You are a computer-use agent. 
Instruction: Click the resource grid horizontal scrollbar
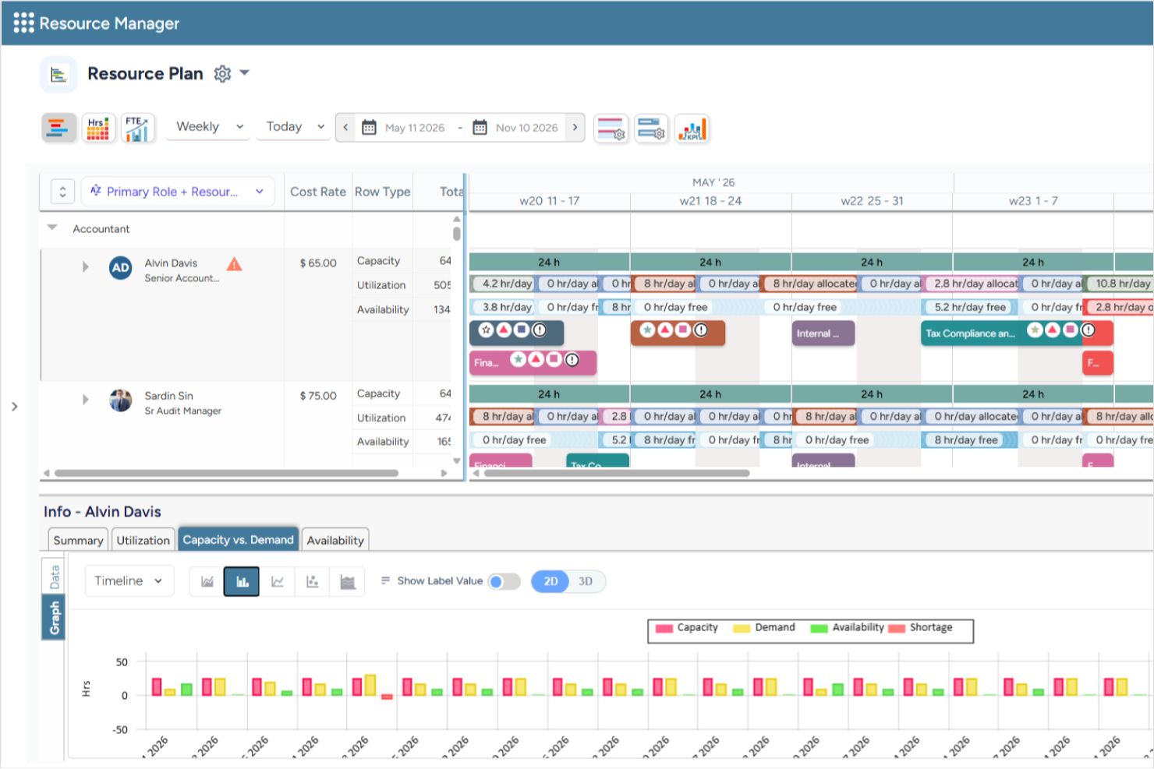click(226, 473)
